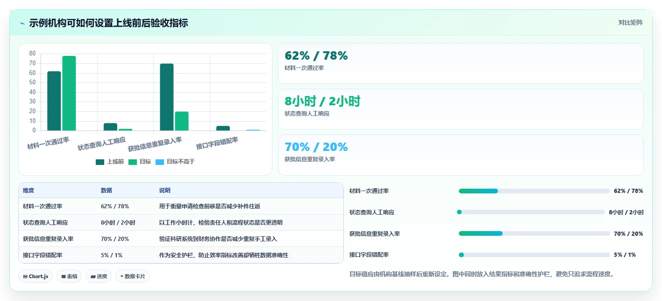
Task: Click table cell 状态查询人工响应
Action: pyautogui.click(x=45, y=223)
